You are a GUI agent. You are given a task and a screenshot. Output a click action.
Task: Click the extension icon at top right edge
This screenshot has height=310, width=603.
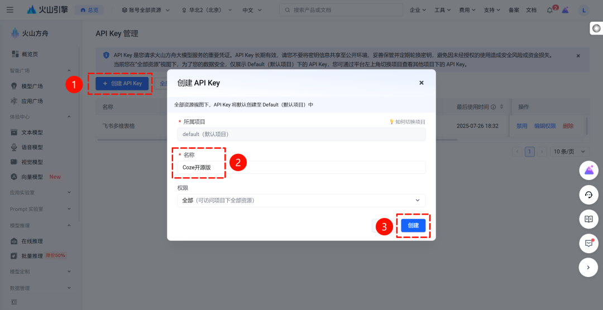click(596, 28)
